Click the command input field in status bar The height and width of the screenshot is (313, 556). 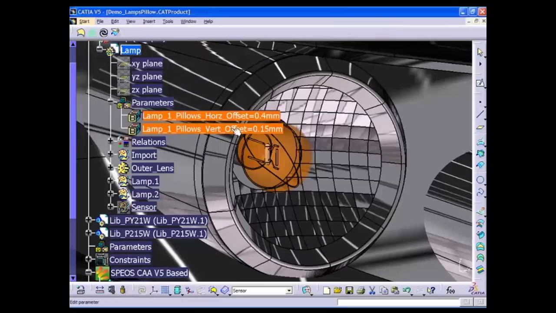click(398, 302)
